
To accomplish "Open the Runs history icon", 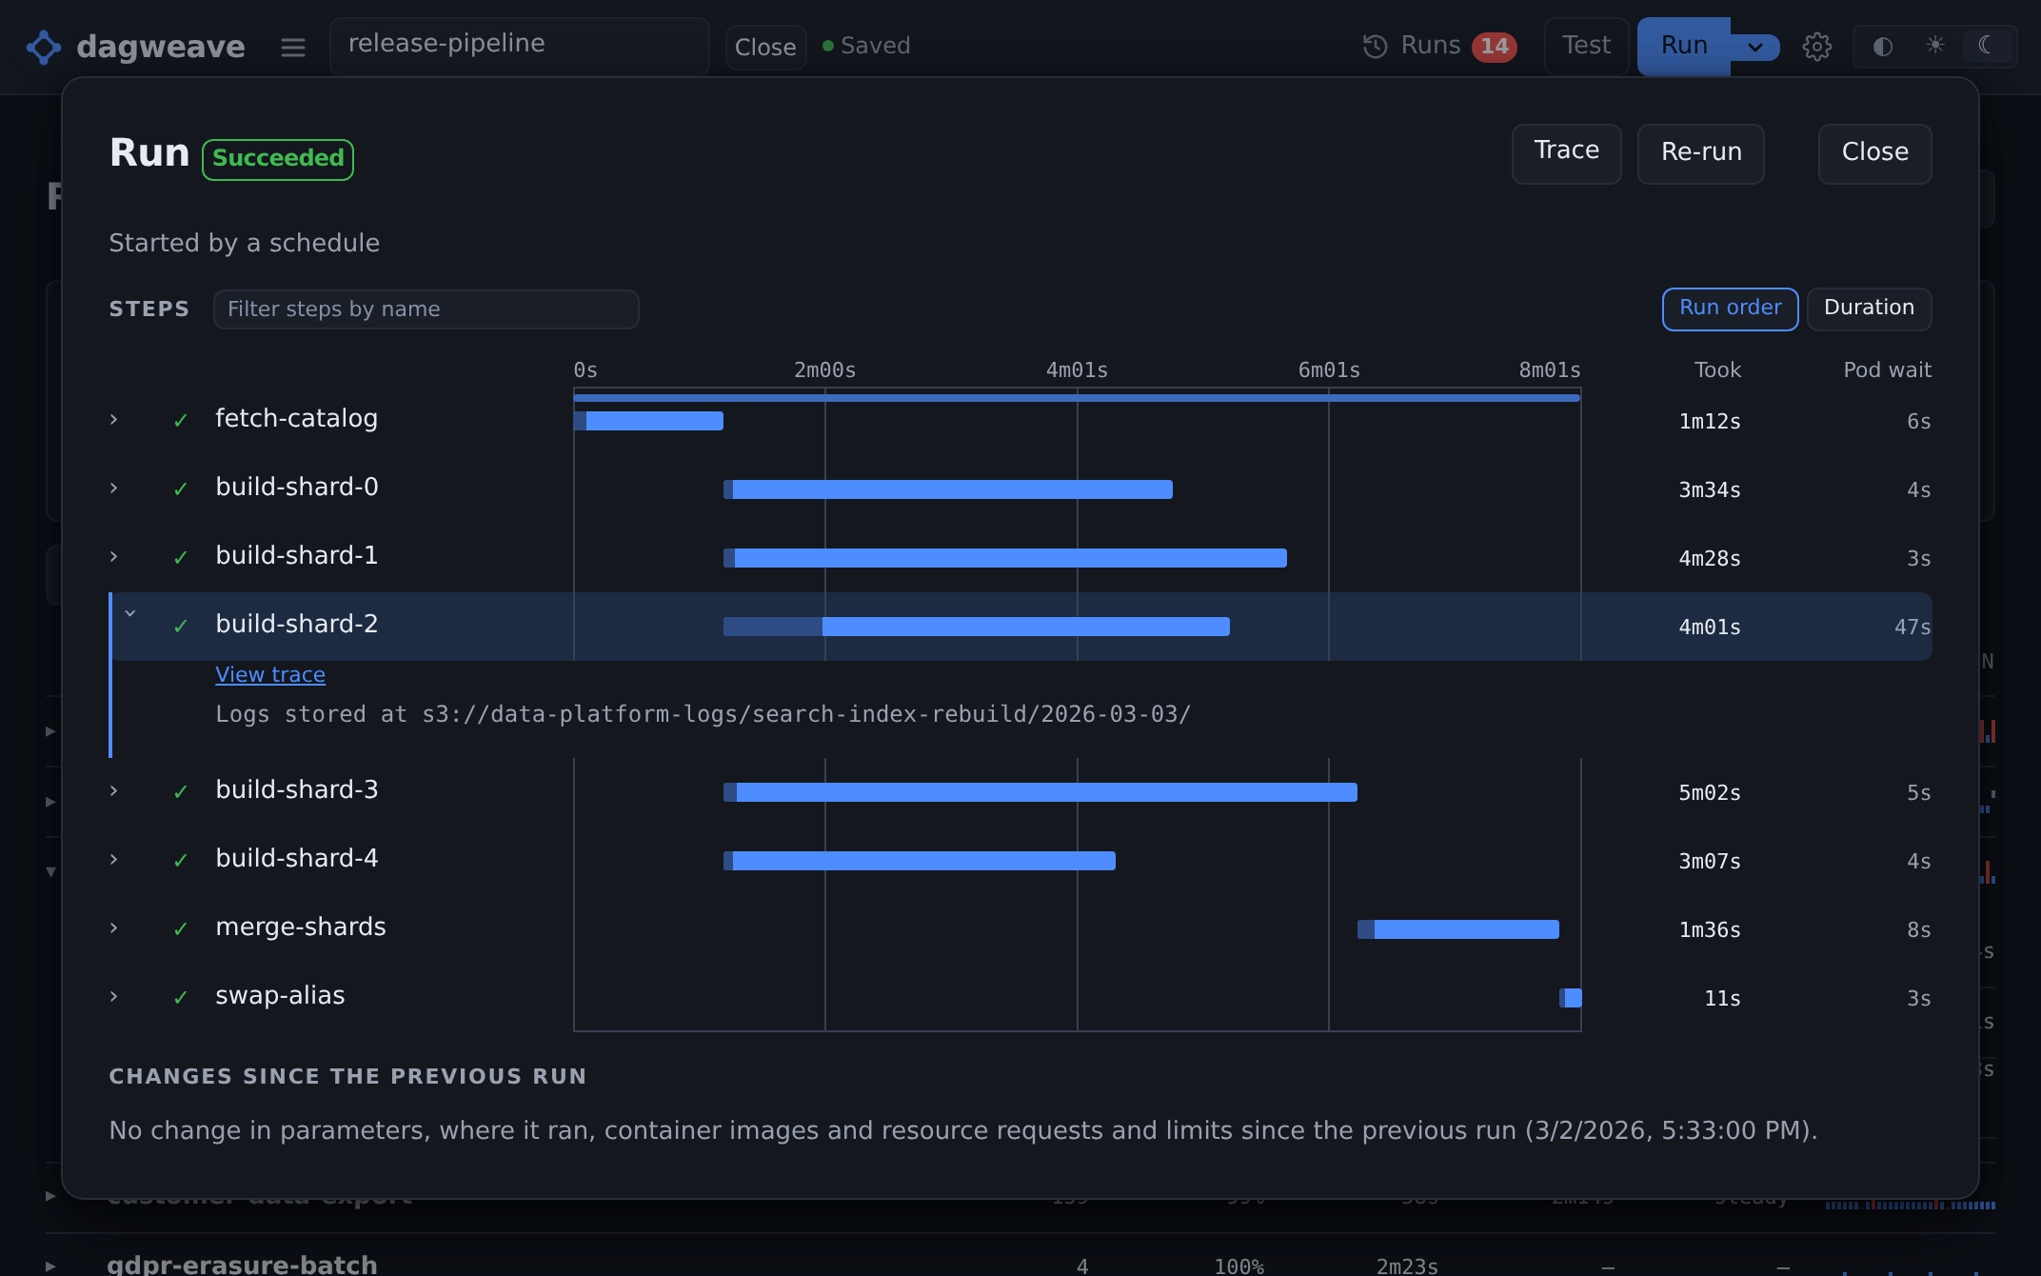I will 1375,46.
